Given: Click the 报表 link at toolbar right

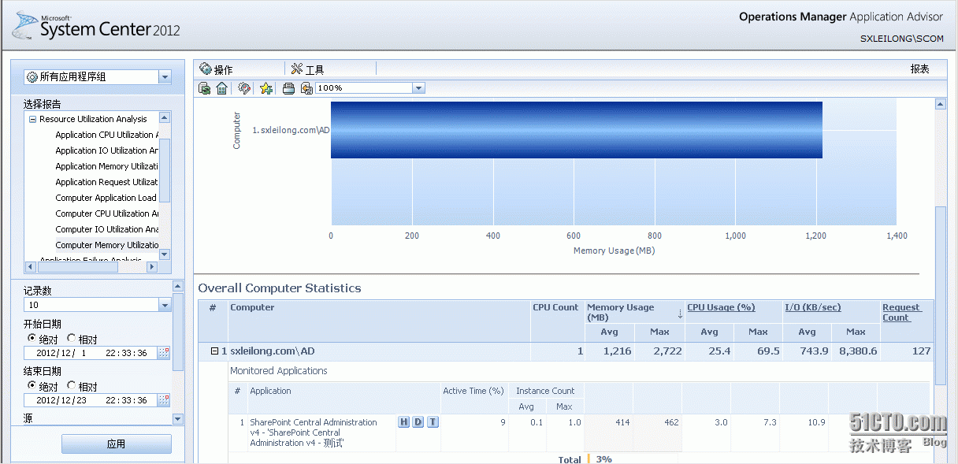Looking at the screenshot, I should (x=919, y=69).
